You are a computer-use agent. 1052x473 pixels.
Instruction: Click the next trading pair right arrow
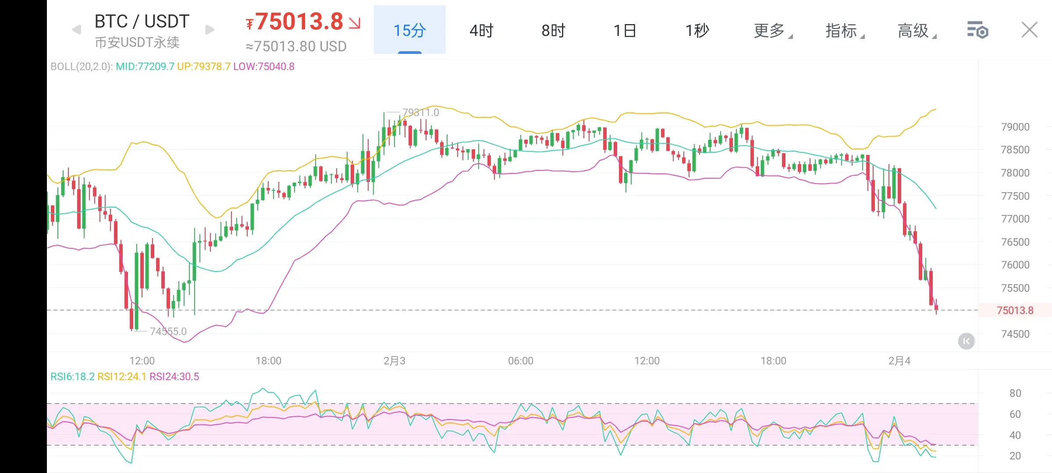(x=210, y=30)
